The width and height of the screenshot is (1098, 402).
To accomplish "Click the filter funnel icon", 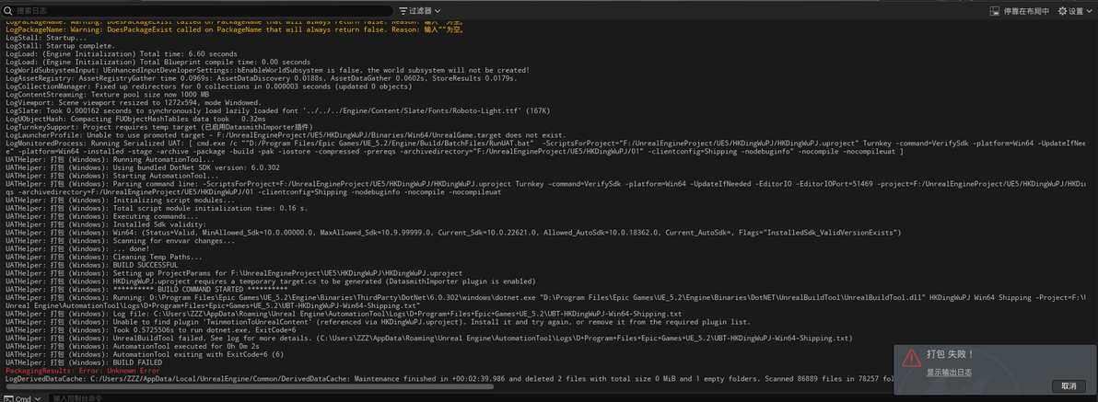I will click(403, 11).
